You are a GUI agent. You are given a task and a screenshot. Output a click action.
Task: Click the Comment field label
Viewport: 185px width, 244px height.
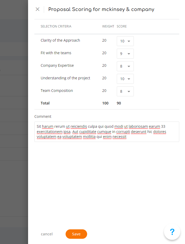43,117
